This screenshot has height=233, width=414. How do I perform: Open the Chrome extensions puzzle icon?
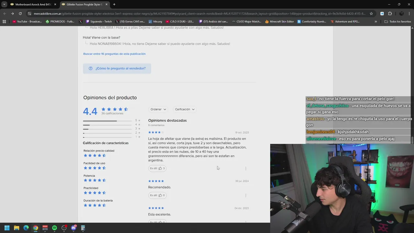(x=390, y=14)
